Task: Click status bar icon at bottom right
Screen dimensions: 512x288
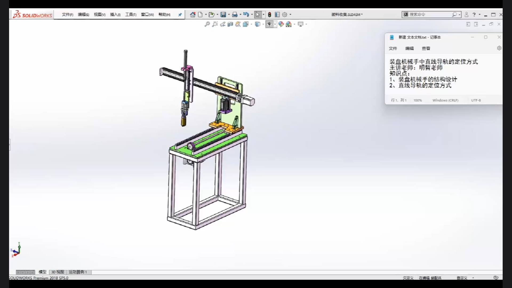Action: click(x=496, y=278)
